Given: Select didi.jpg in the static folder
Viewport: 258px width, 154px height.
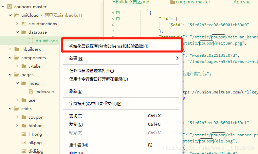Looking at the screenshot, I should pyautogui.click(x=36, y=151).
